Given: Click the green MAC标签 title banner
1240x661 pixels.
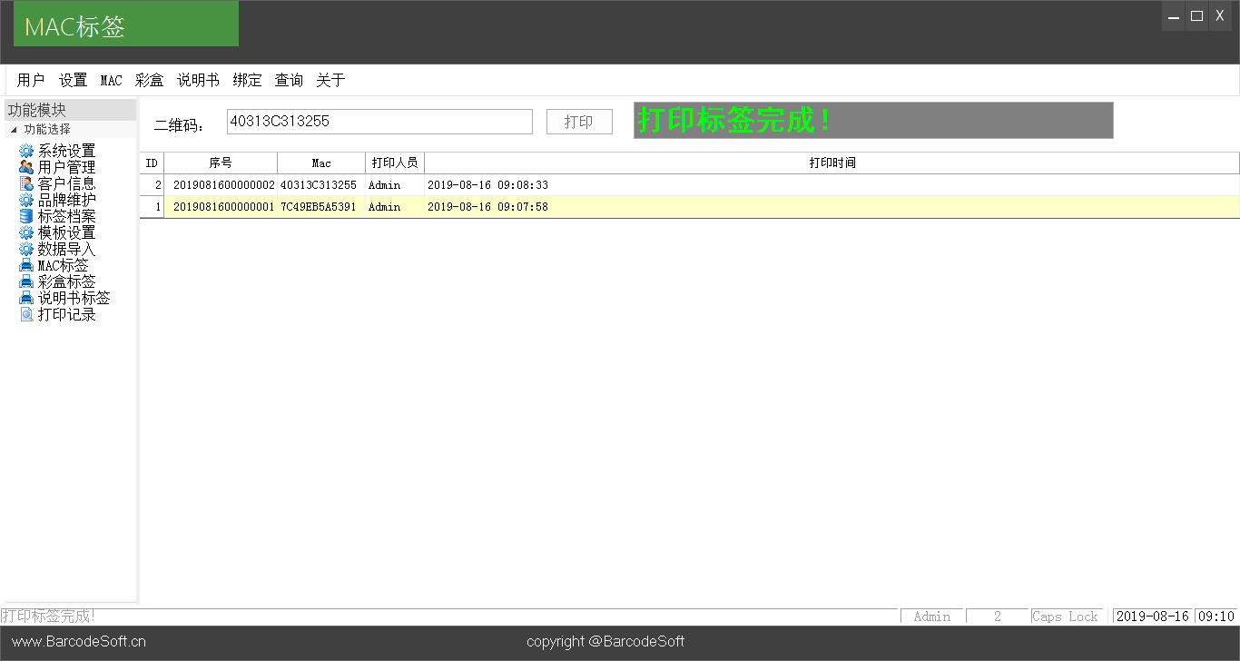Looking at the screenshot, I should click(126, 24).
